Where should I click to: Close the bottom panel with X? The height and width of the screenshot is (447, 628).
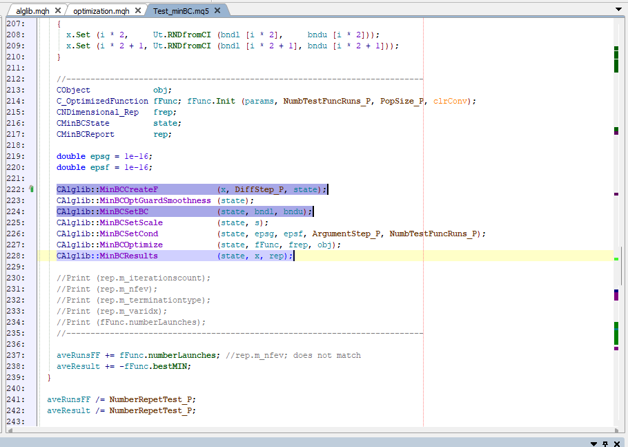(x=617, y=444)
